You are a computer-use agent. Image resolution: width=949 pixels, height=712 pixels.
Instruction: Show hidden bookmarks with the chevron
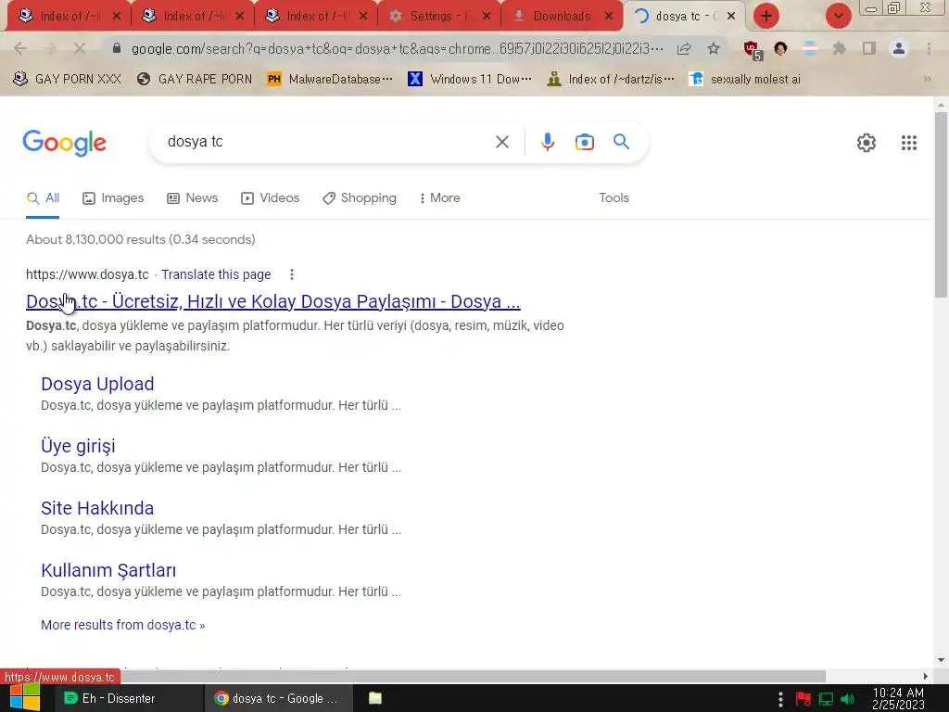coord(927,79)
